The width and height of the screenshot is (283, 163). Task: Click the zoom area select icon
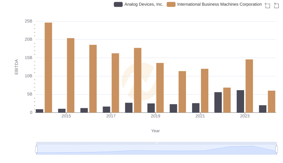click(267, 5)
